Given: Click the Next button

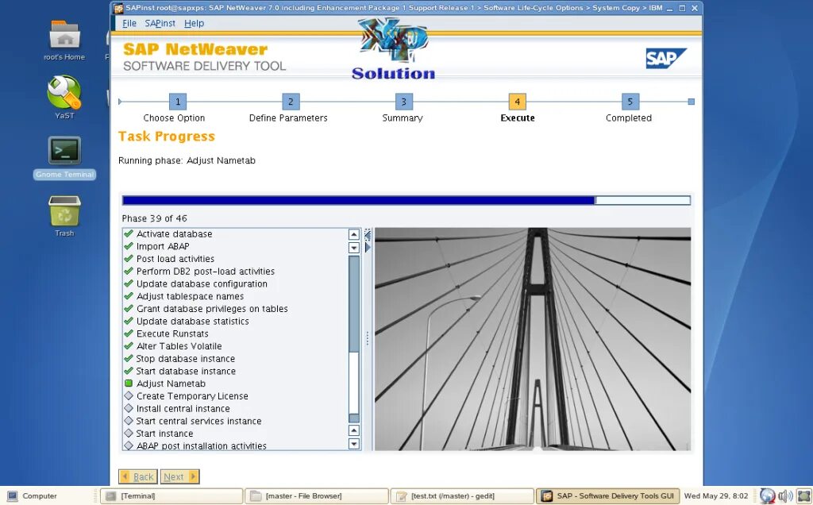Looking at the screenshot, I should 179,476.
